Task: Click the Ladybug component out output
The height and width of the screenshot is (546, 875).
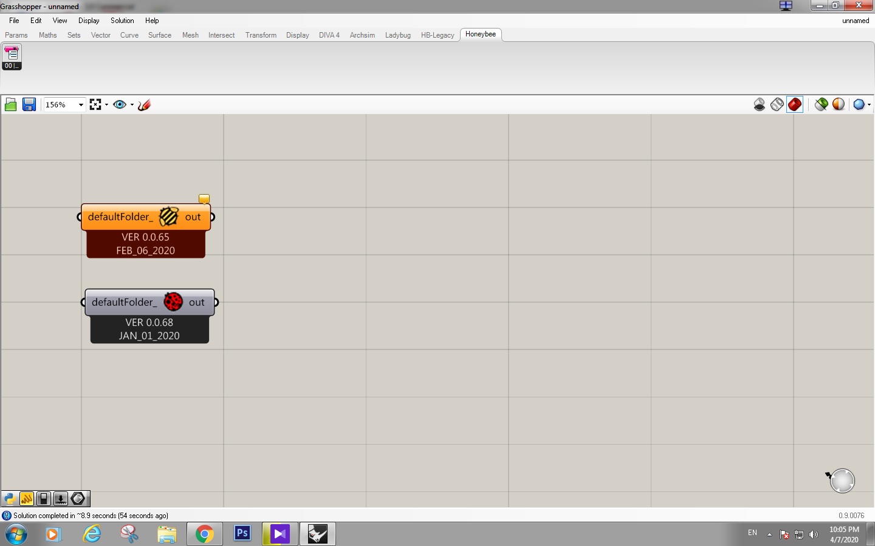Action: click(197, 302)
